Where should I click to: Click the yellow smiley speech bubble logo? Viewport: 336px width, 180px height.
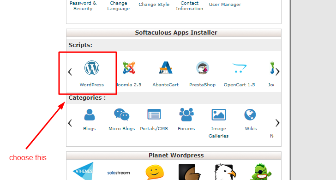click(154, 172)
